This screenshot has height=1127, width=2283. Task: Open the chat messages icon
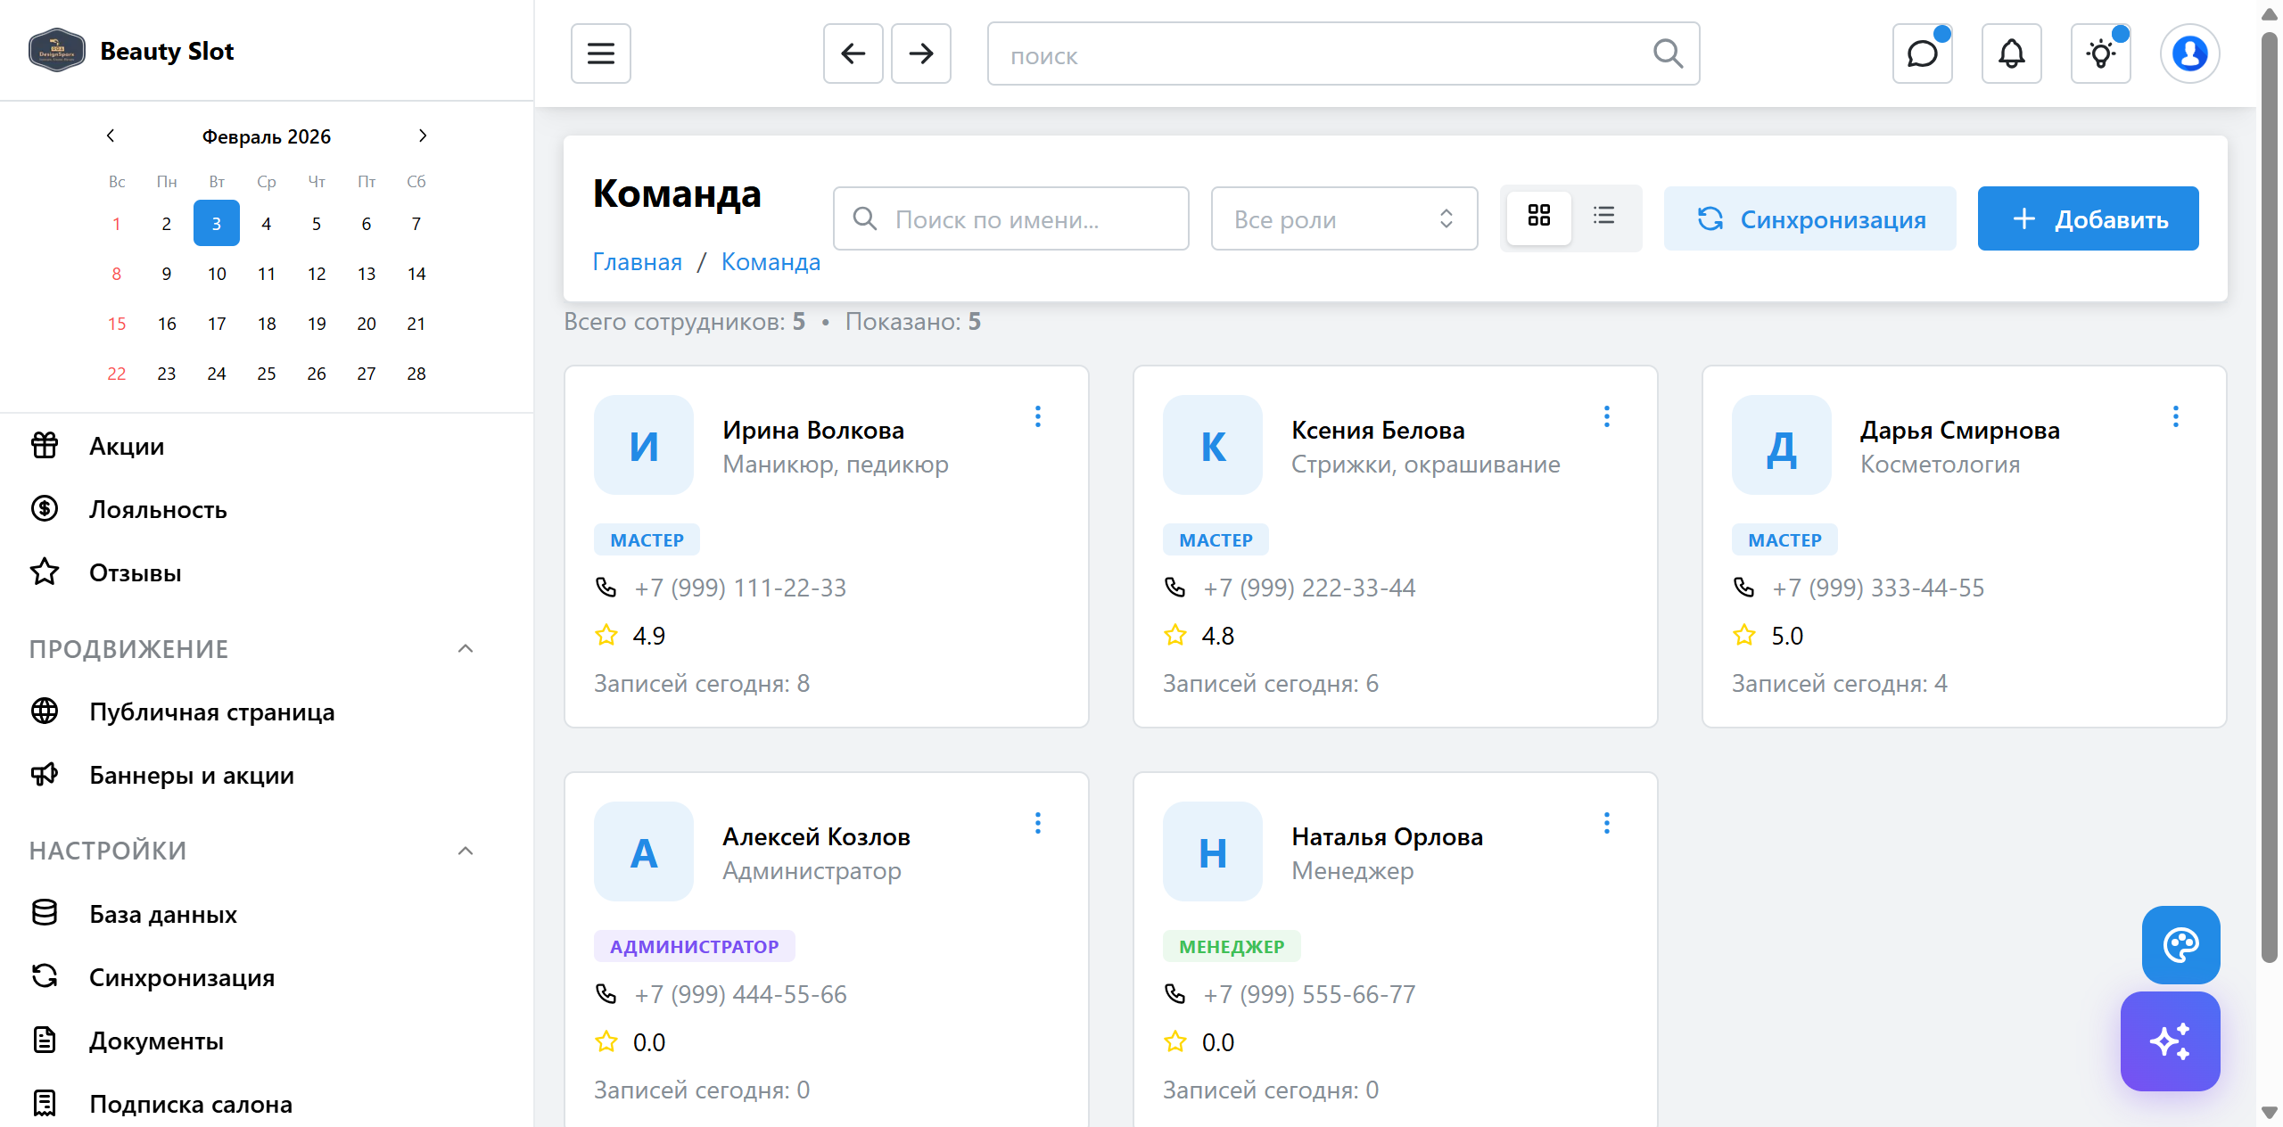(1922, 53)
